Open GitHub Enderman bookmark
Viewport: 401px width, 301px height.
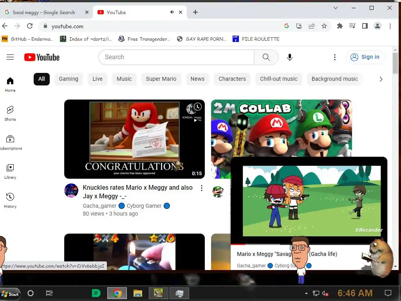click(28, 39)
